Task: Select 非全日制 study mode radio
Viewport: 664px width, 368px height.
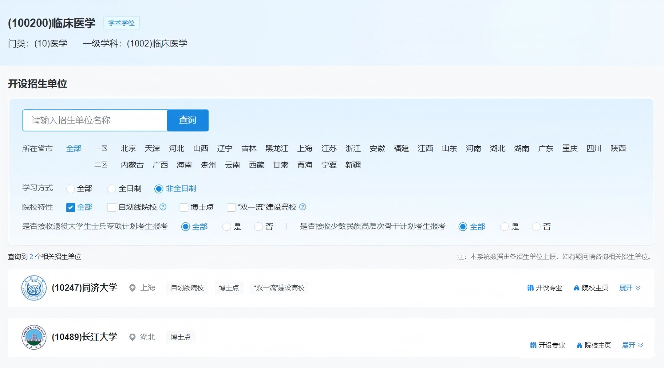Action: 159,189
